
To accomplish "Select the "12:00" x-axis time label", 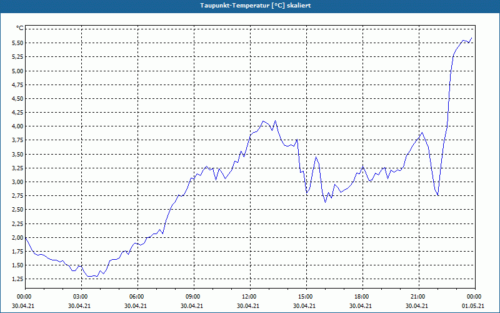I will click(x=250, y=297).
